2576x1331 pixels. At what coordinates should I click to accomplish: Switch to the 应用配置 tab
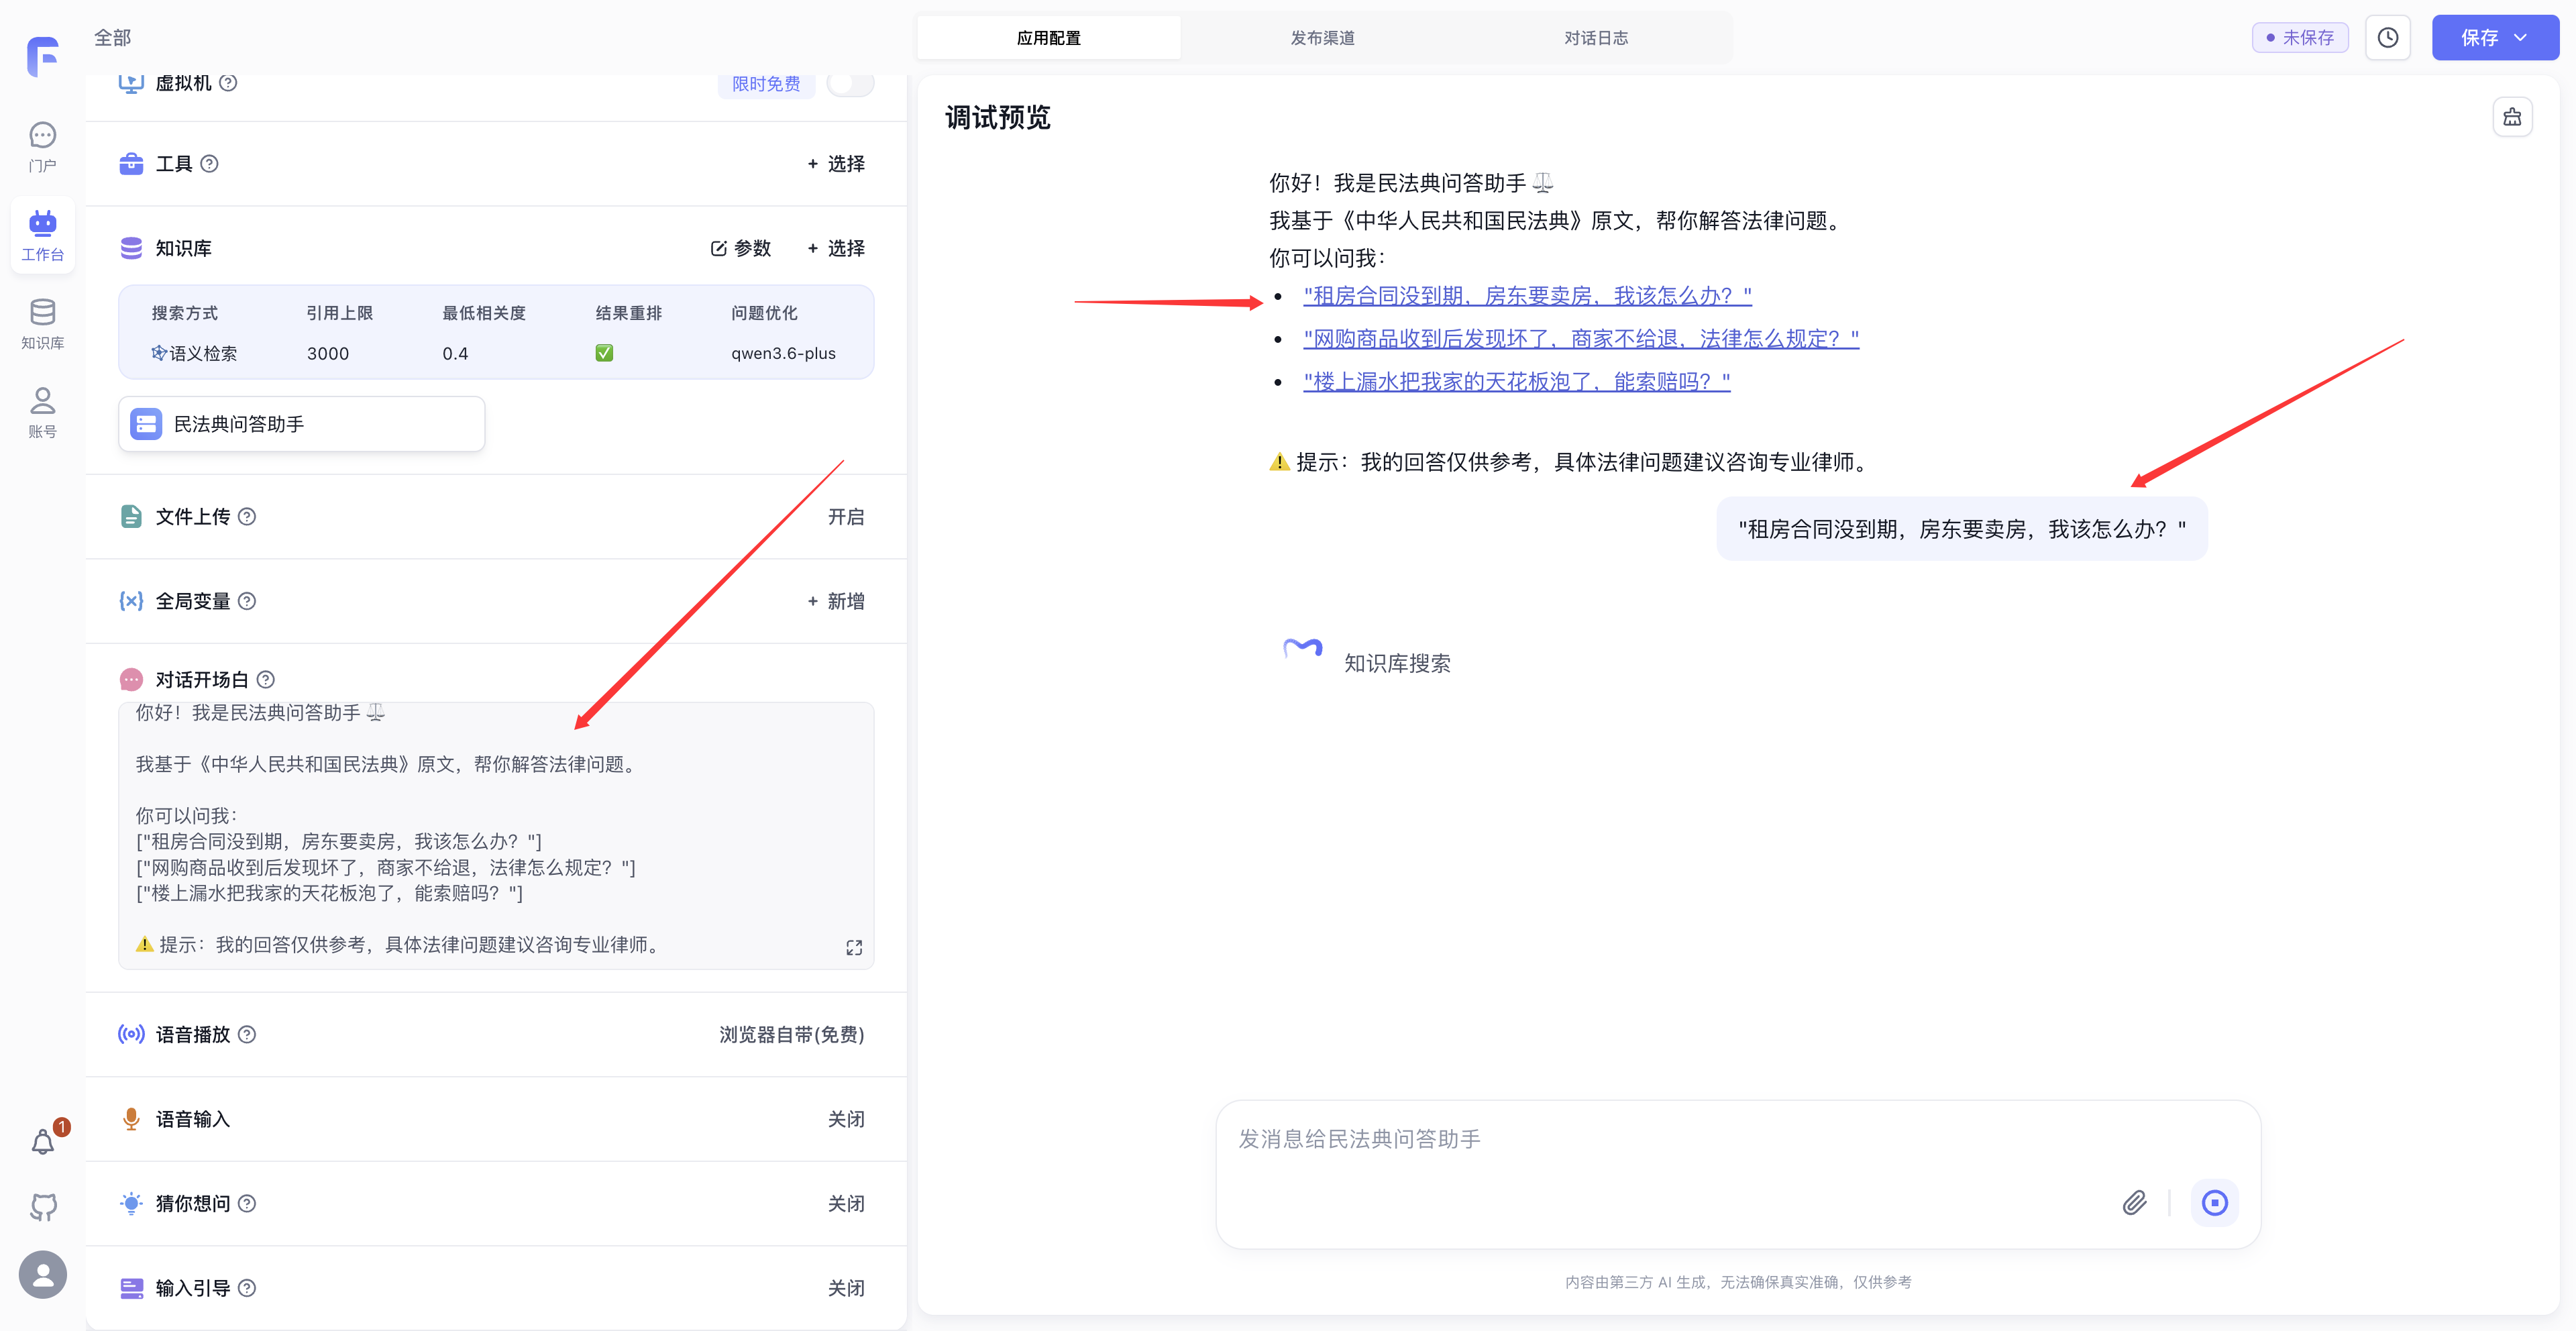1048,38
